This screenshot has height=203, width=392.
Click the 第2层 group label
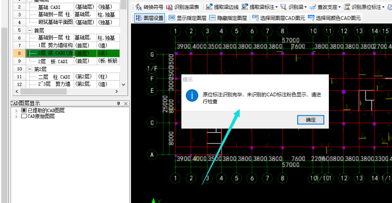click(x=40, y=69)
